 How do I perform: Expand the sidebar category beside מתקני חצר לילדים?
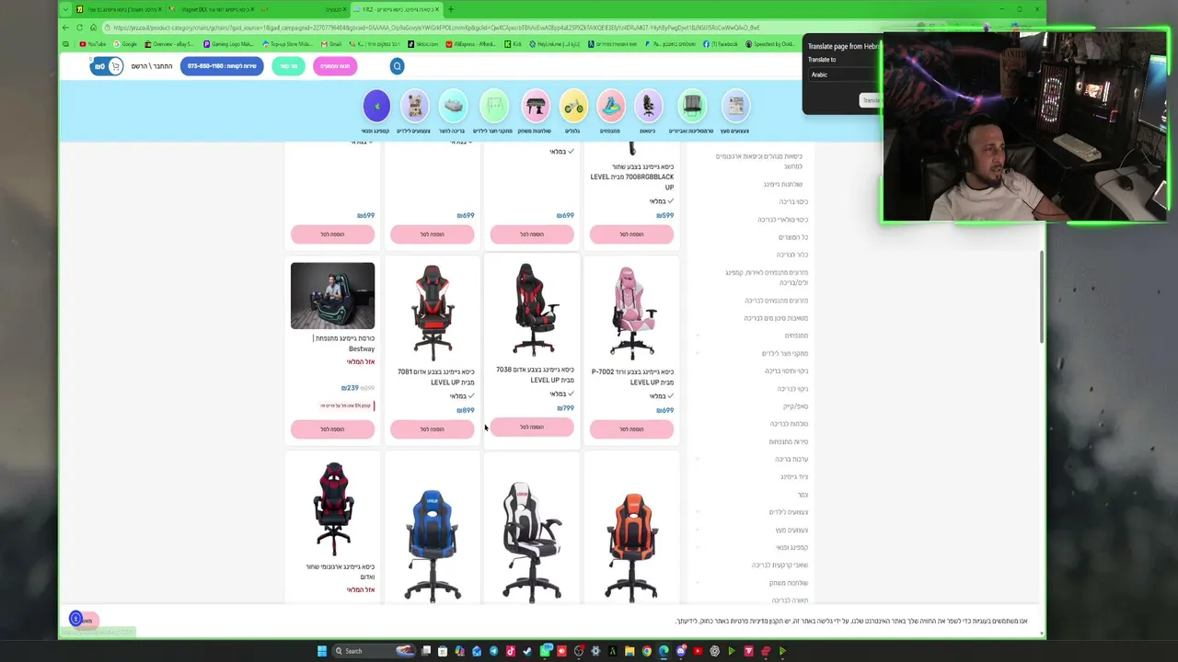click(697, 353)
